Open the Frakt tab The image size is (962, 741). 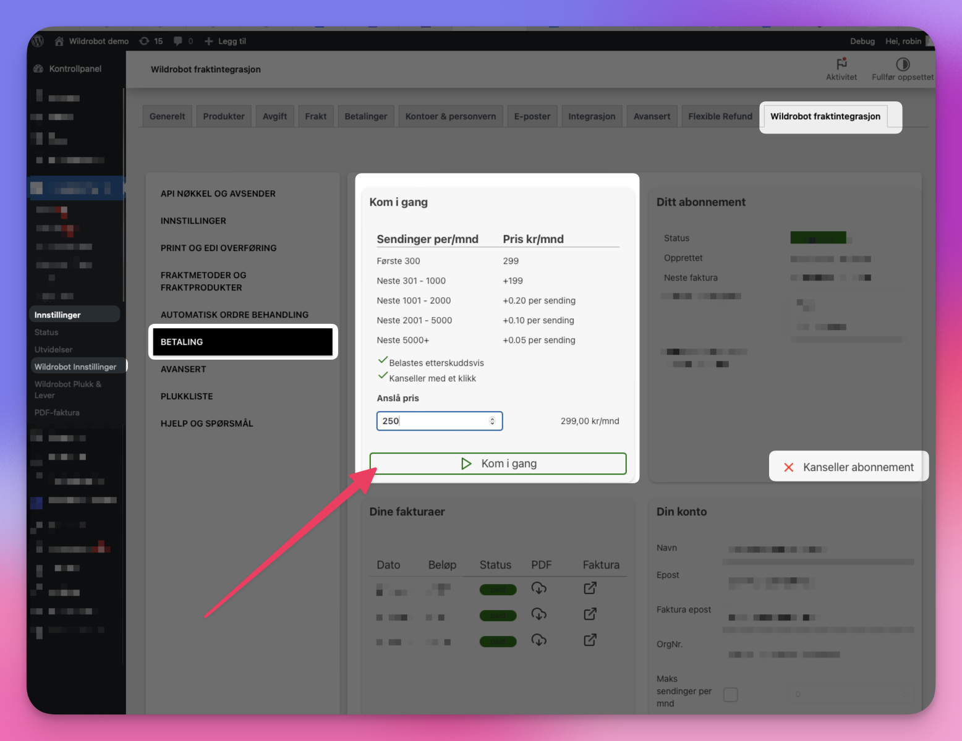[x=315, y=116]
